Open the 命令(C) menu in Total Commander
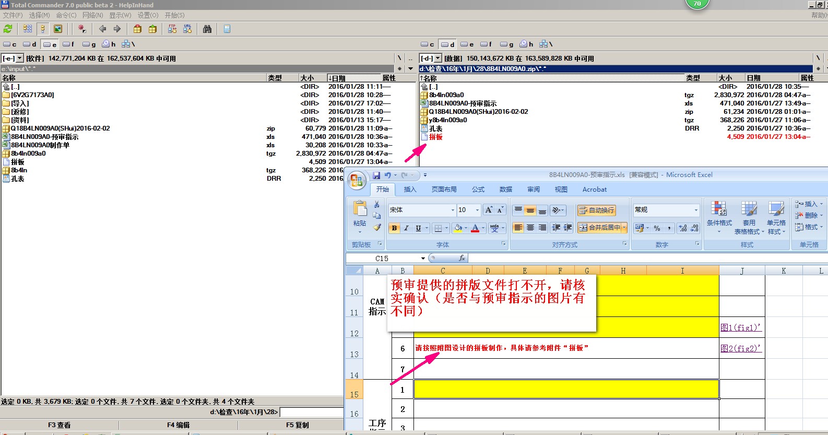 click(66, 15)
